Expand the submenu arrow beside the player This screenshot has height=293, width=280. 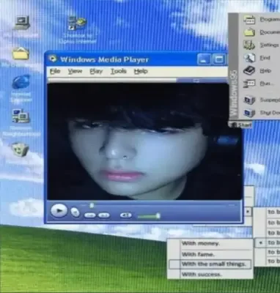point(248,212)
